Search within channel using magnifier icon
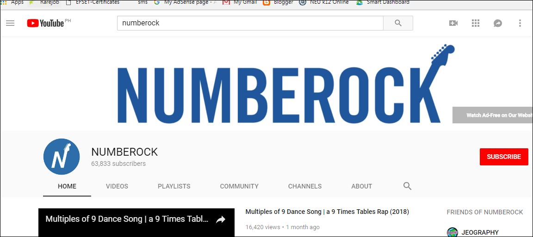This screenshot has height=237, width=533. 407,186
